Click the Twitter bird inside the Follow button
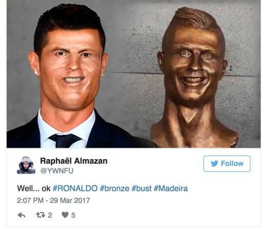The width and height of the screenshot is (276, 229). [x=214, y=164]
